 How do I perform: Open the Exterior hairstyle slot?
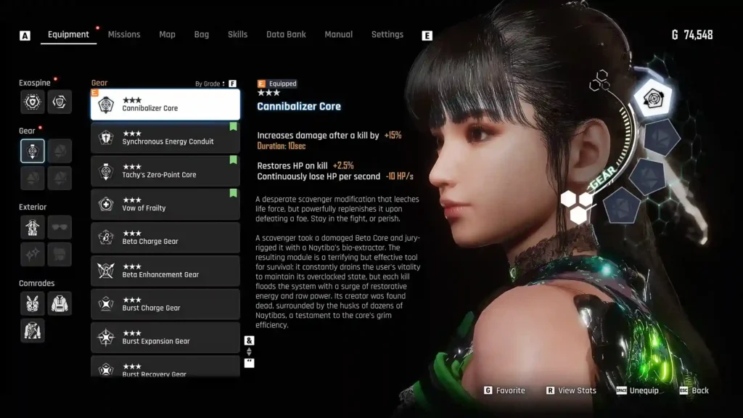pos(59,254)
